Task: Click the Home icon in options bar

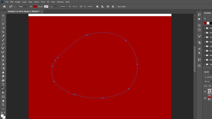Action: [x=4, y=6]
